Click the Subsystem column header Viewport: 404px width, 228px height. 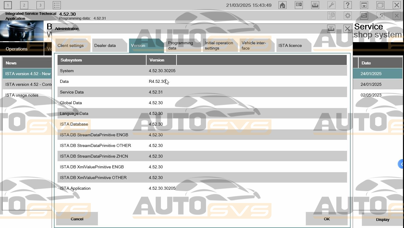pyautogui.click(x=102, y=60)
